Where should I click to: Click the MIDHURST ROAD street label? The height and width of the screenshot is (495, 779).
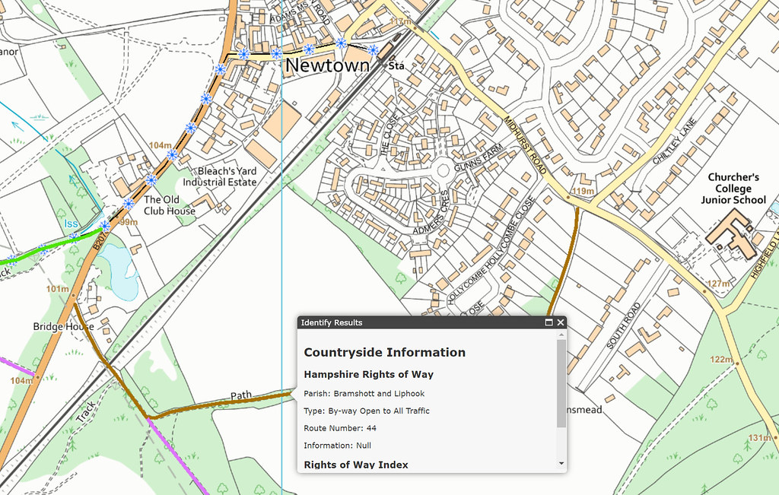pos(526,145)
